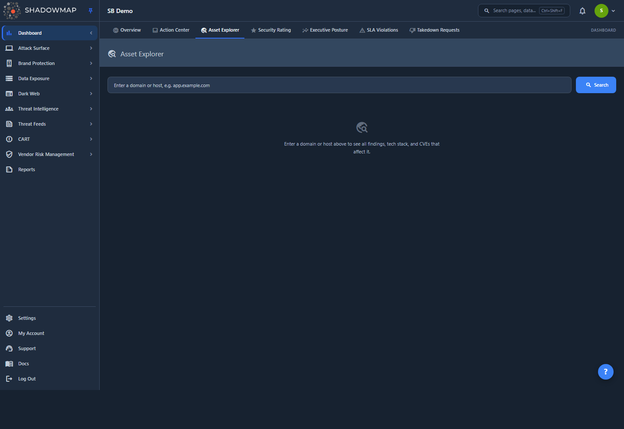Toggle the sidebar pin icon

click(91, 11)
